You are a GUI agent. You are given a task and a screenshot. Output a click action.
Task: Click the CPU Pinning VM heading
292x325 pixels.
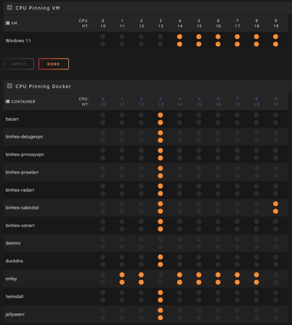pos(38,8)
